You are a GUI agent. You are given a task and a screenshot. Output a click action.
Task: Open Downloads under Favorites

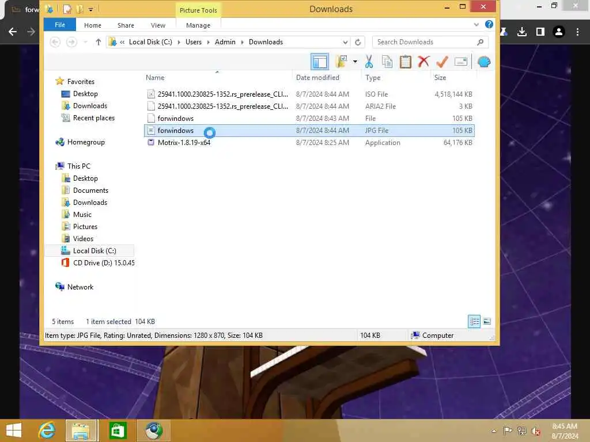(90, 106)
